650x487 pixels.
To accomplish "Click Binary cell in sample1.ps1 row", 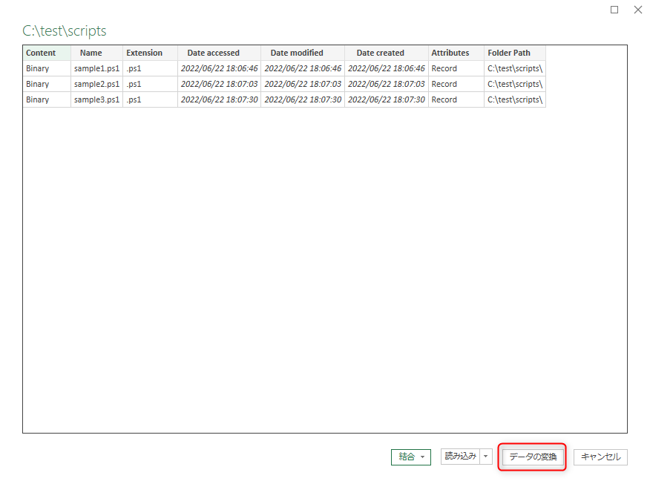I will (x=47, y=68).
